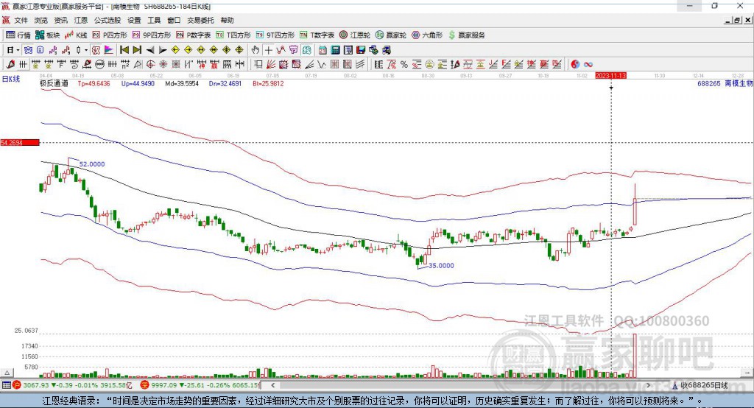Select the hand pan tool icon
This screenshot has width=754, height=408.
click(256, 50)
